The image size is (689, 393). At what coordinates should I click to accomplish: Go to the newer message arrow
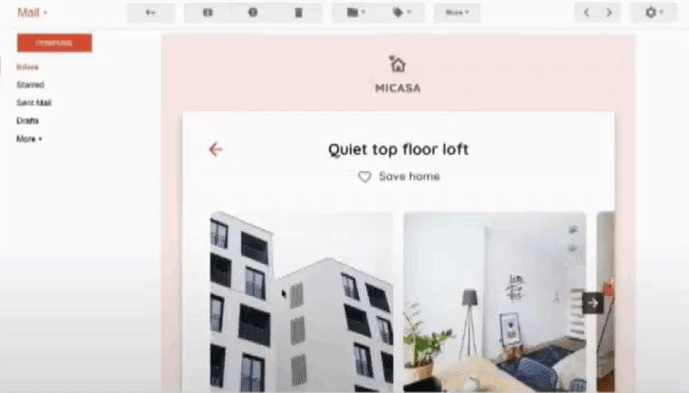(x=587, y=13)
